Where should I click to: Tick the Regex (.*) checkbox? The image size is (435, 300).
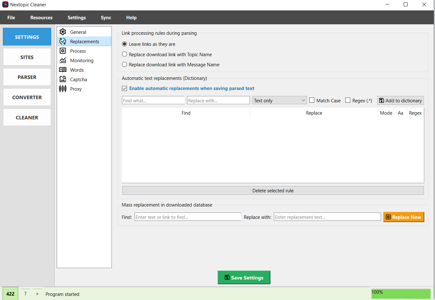coord(348,100)
